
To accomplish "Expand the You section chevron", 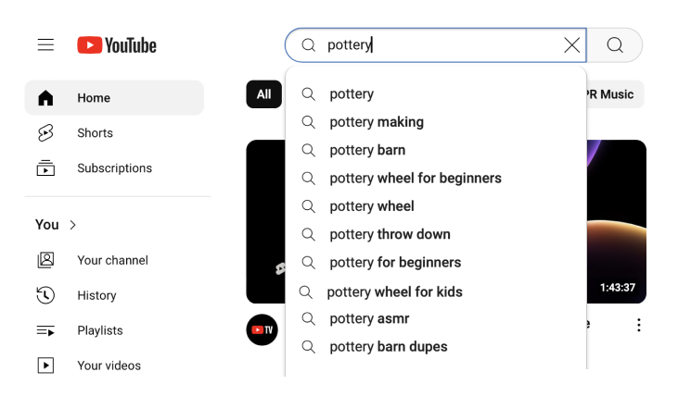I will (x=73, y=225).
